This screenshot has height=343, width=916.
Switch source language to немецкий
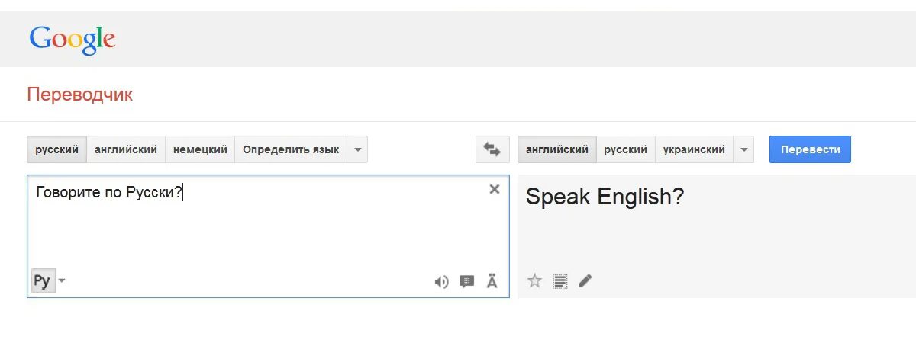pyautogui.click(x=200, y=150)
